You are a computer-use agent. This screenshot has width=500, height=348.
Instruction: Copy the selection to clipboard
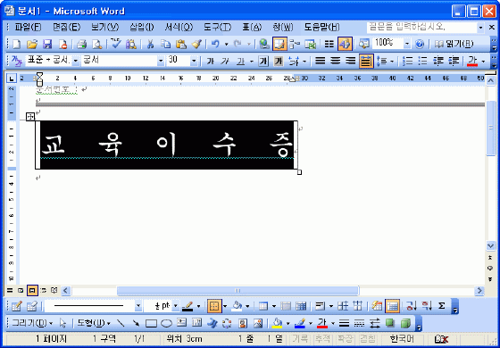[x=165, y=44]
